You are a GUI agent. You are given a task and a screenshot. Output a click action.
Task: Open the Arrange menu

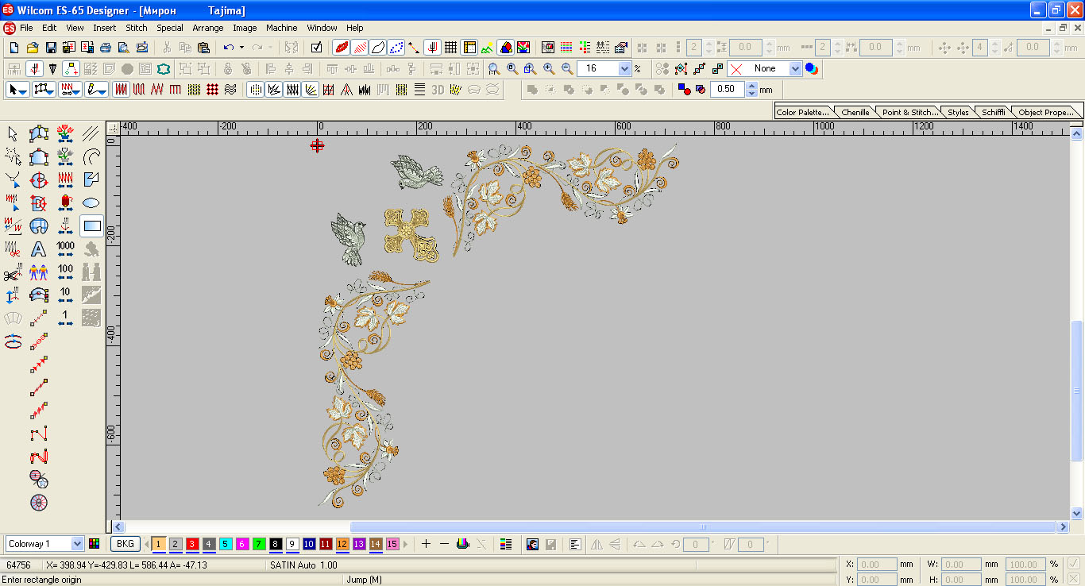208,28
